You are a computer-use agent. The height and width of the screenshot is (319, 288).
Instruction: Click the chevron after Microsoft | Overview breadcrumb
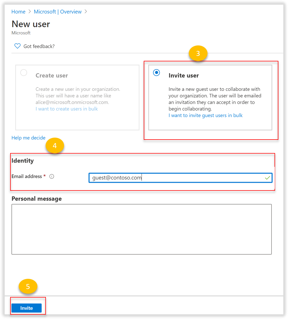point(86,12)
